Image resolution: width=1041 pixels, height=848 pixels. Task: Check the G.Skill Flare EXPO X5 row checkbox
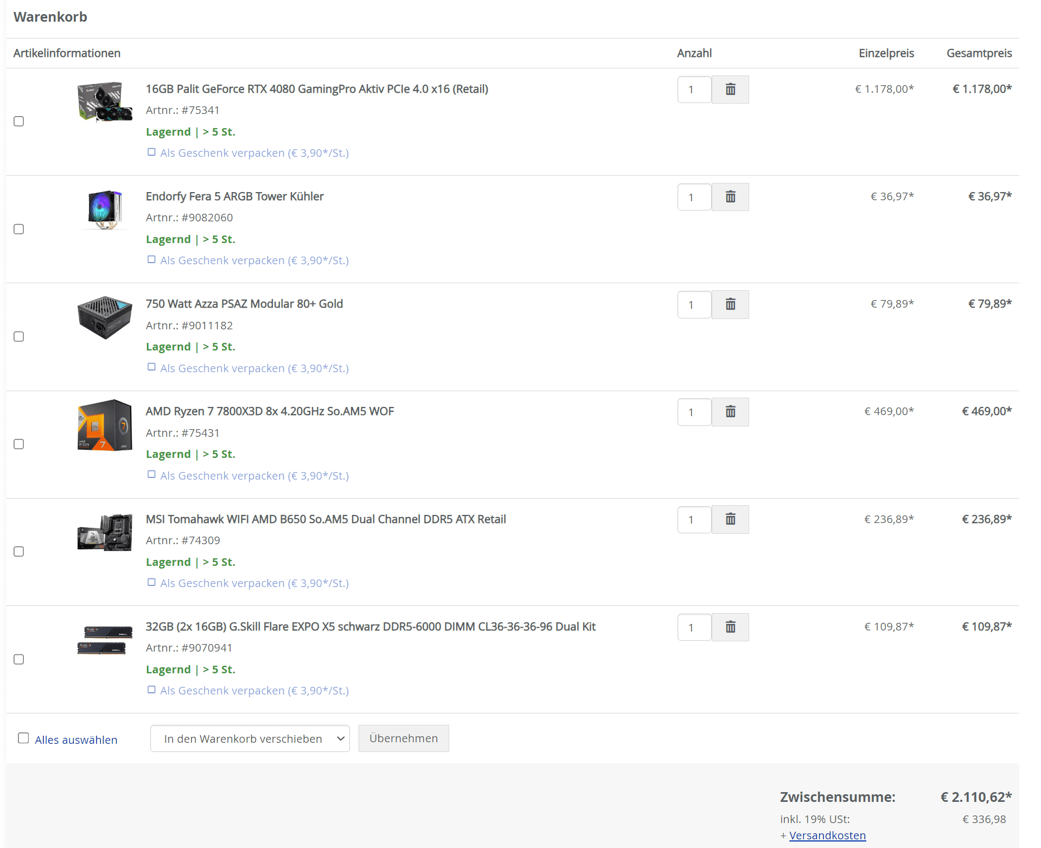click(x=19, y=659)
